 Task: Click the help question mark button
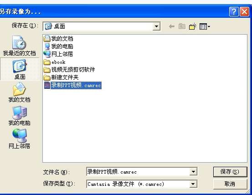point(234,12)
